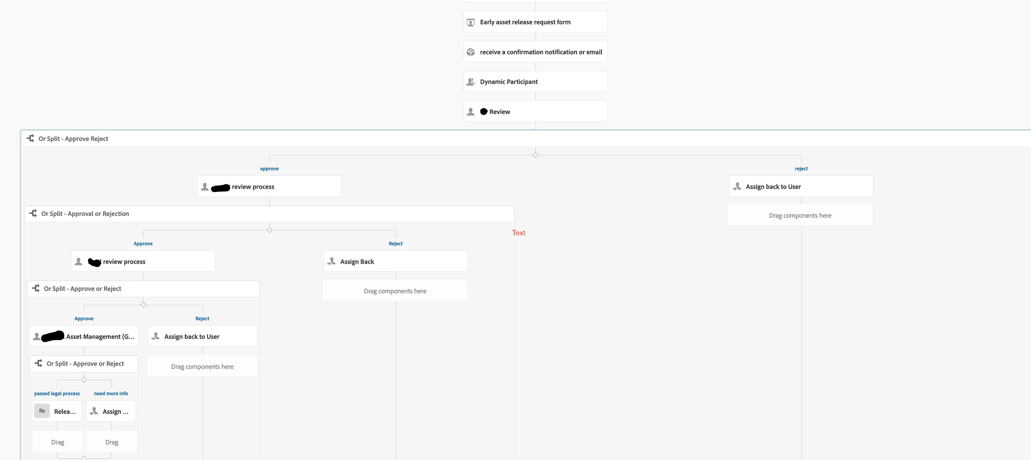The width and height of the screenshot is (1031, 460).
Task: Click the package icon on the confirmation notification step
Action: tap(471, 52)
